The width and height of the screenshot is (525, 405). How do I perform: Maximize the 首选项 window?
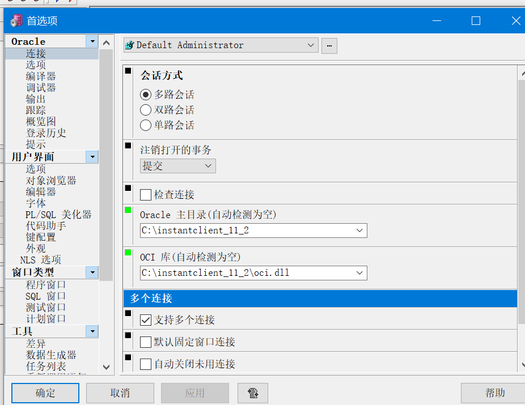coord(476,21)
